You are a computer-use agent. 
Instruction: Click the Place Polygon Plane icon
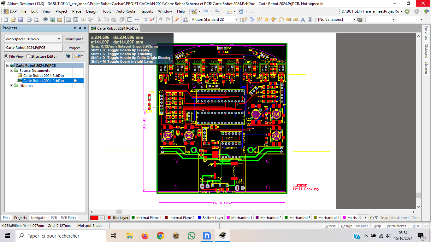[x=296, y=20]
